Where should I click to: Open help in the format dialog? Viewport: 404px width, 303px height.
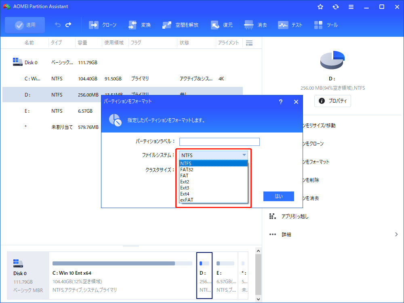click(x=281, y=102)
